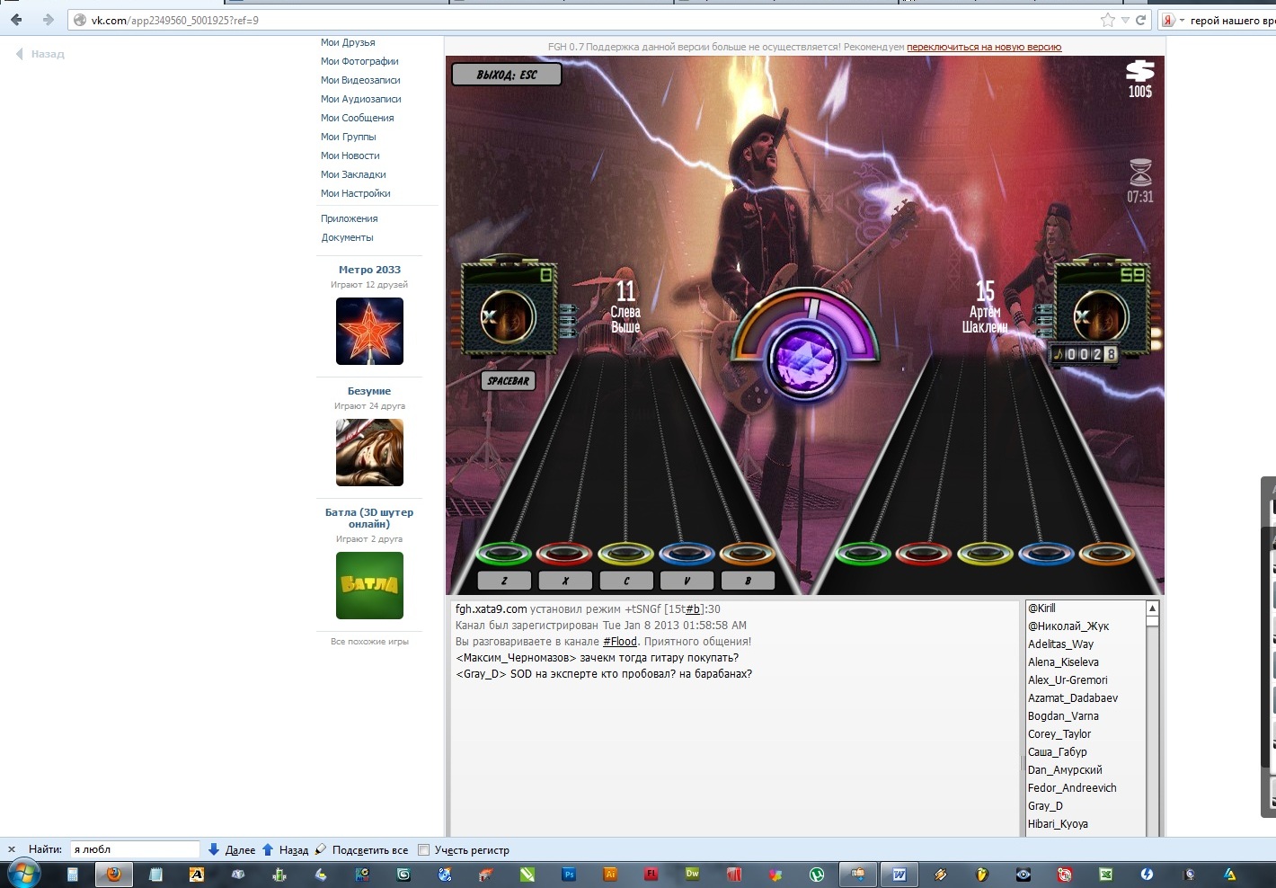This screenshot has width=1276, height=888.
Task: Switch to Microsoft Word in taskbar
Action: point(899,874)
